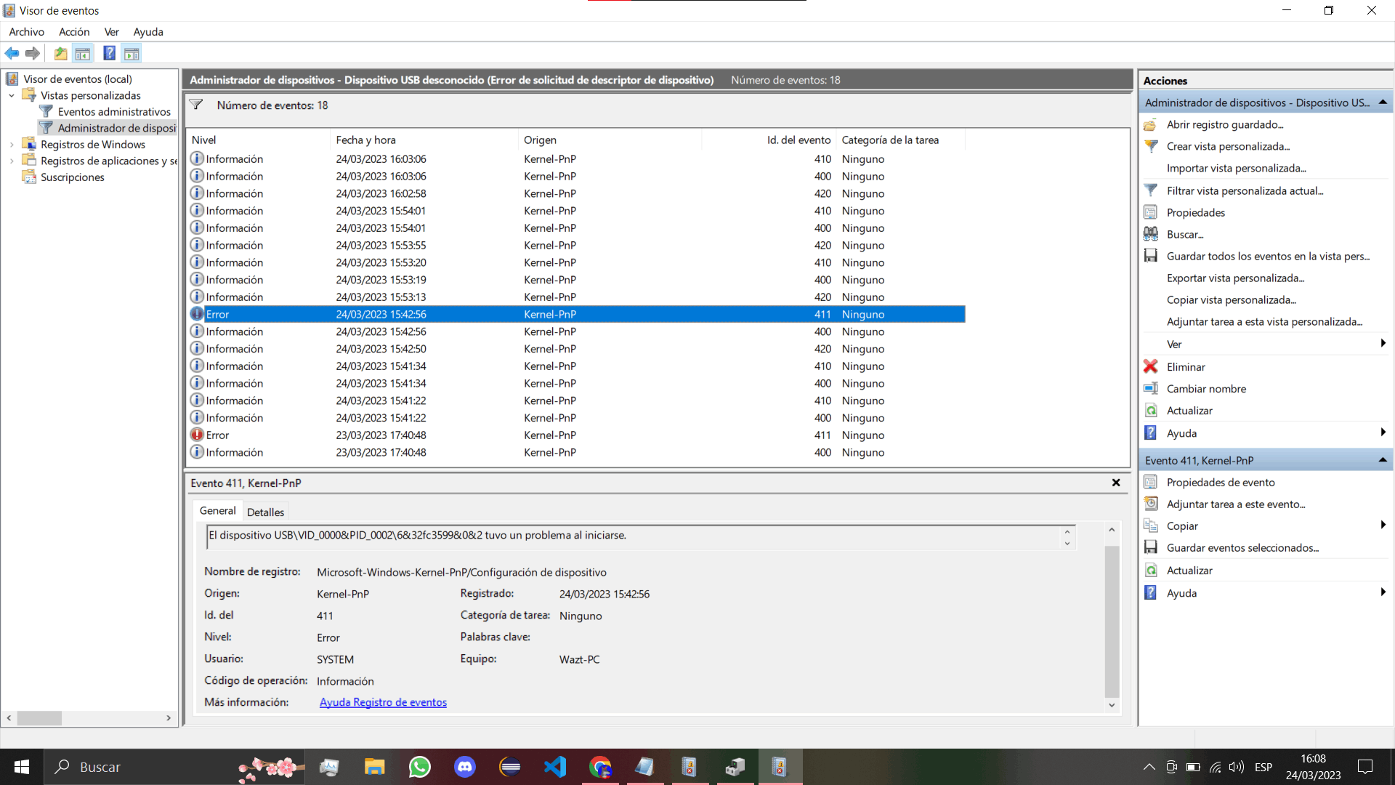Open the Ver submenu arrow in Acciones

pyautogui.click(x=1383, y=344)
